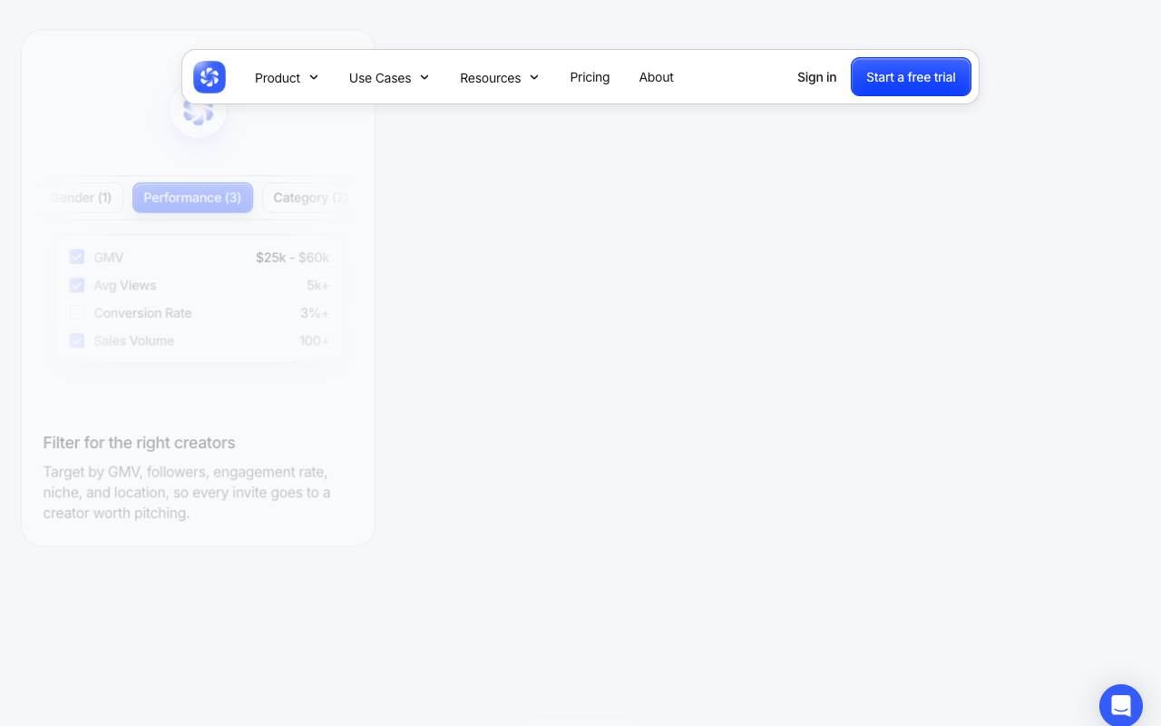Start a free trial
Image resolution: width=1161 pixels, height=726 pixels.
pyautogui.click(x=911, y=77)
